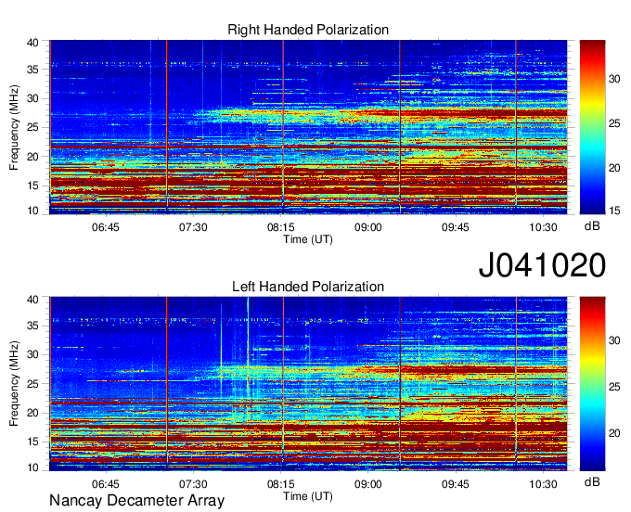The image size is (631, 512).
Task: Click the 40 MHz tick label of upper plot
Action: click(x=32, y=43)
